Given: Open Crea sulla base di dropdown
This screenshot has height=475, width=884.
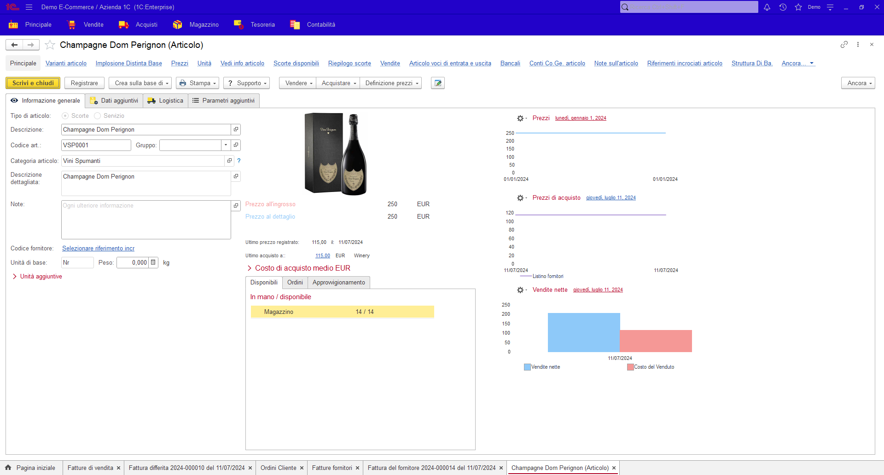Looking at the screenshot, I should (140, 83).
